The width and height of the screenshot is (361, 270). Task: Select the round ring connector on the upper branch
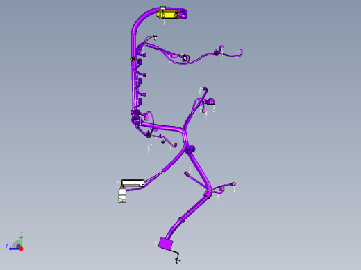pos(185,58)
